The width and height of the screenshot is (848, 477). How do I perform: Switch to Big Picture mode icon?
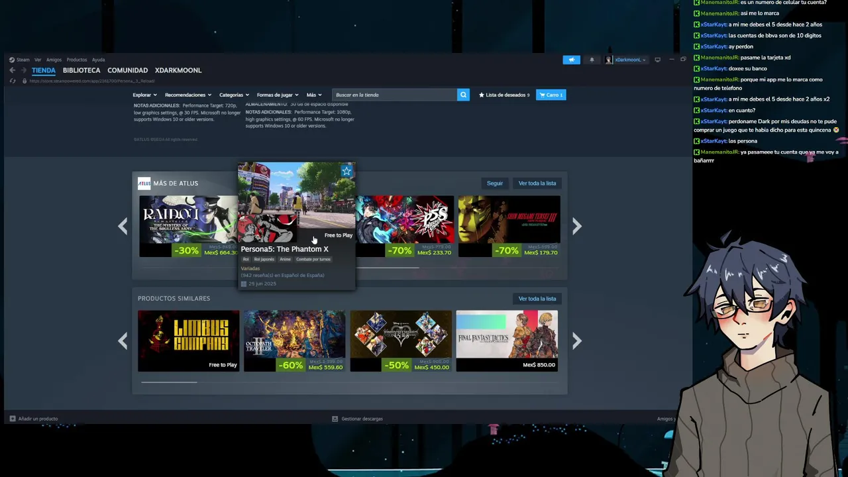click(x=657, y=60)
